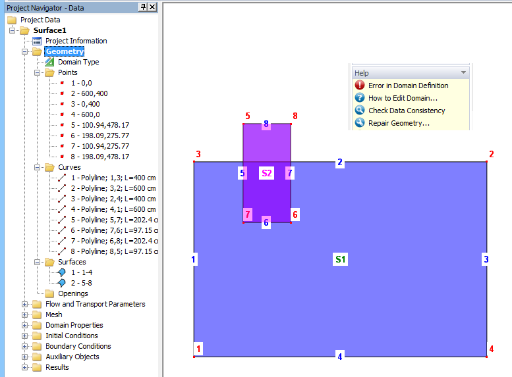Collapse the Surface1 tree node
Screen dimensions: 512x377
click(x=12, y=31)
